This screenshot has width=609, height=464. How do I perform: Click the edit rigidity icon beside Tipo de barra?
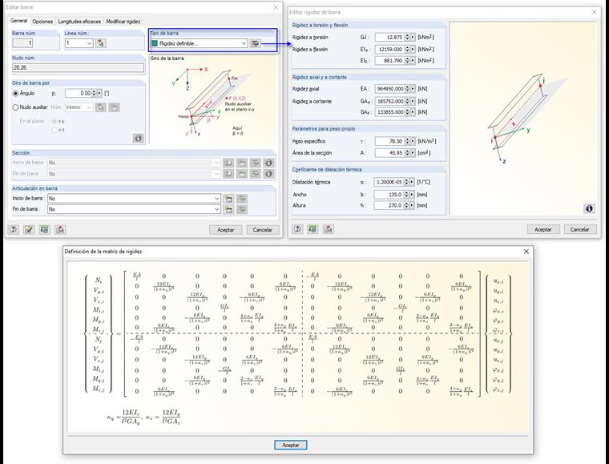[255, 43]
